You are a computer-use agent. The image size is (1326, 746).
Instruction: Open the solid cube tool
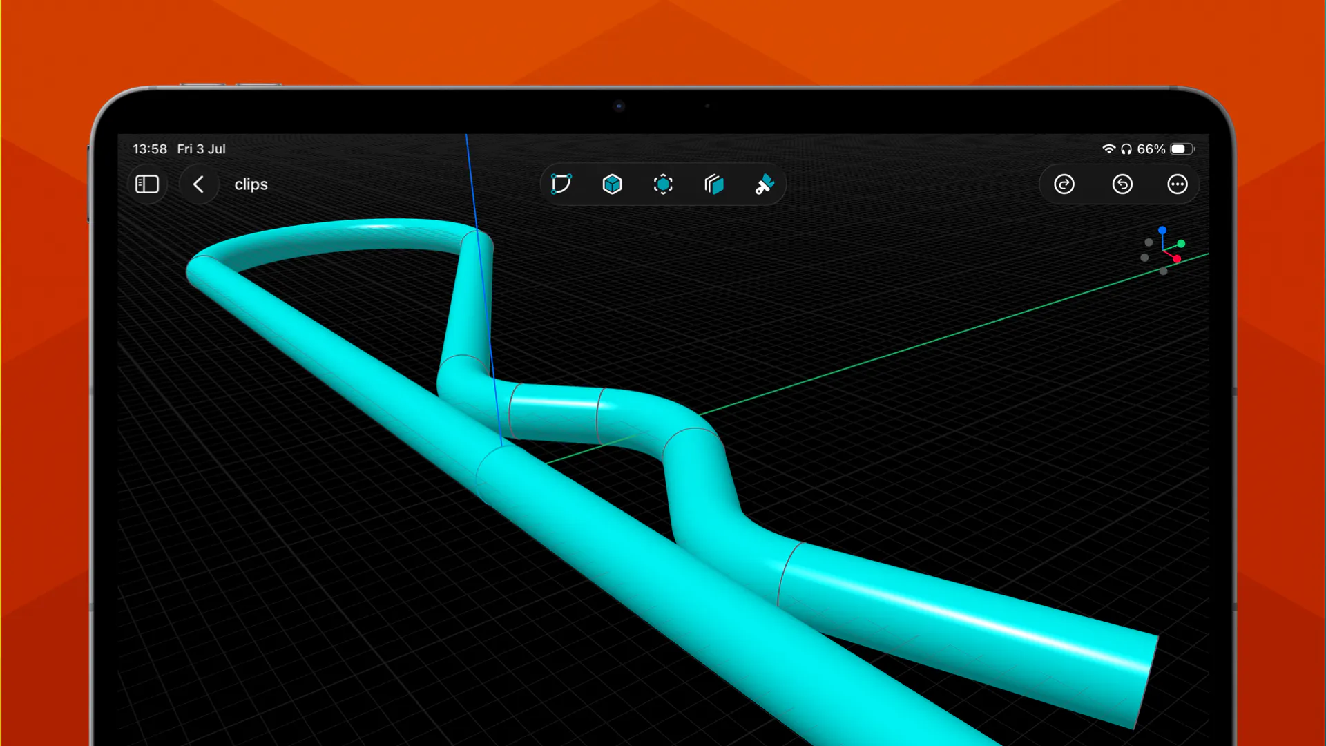click(x=612, y=184)
